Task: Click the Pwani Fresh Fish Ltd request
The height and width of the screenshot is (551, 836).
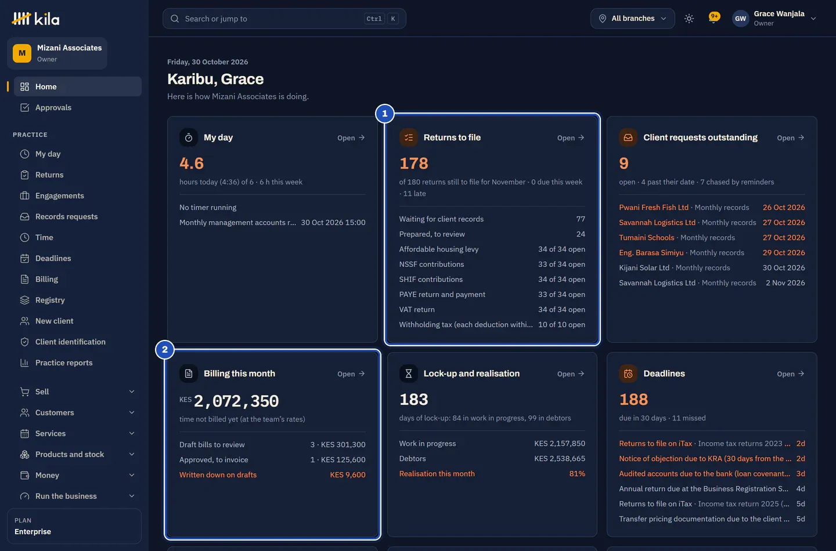Action: [712, 208]
